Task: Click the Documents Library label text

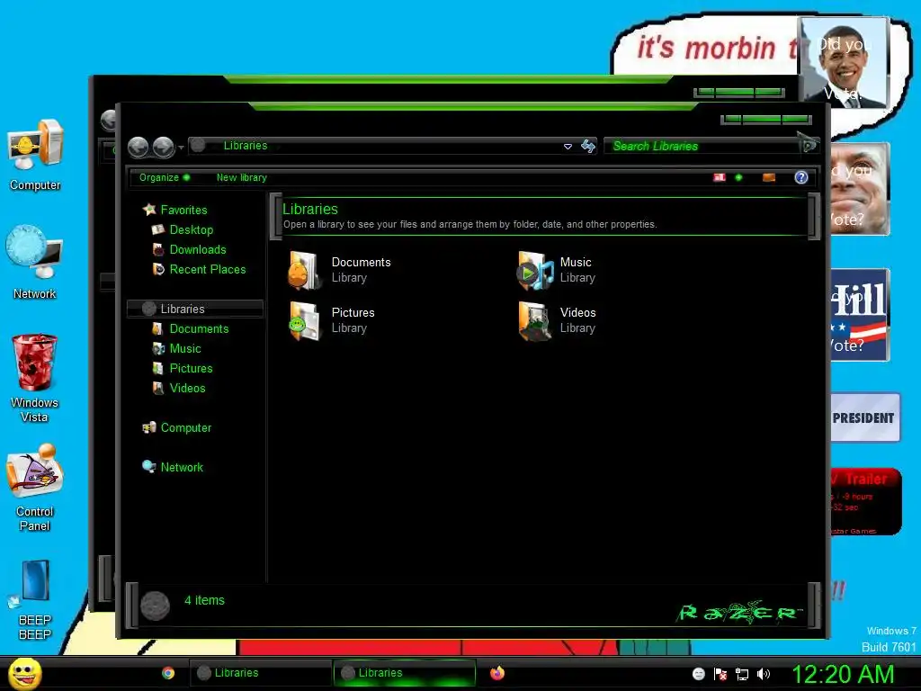Action: (x=361, y=270)
